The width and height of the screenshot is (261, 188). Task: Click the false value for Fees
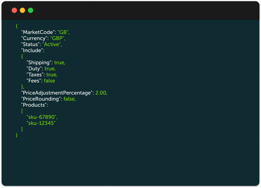49,81
